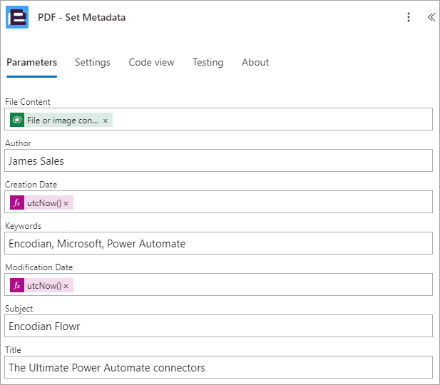Click the Title label
The image size is (440, 385).
(13, 349)
